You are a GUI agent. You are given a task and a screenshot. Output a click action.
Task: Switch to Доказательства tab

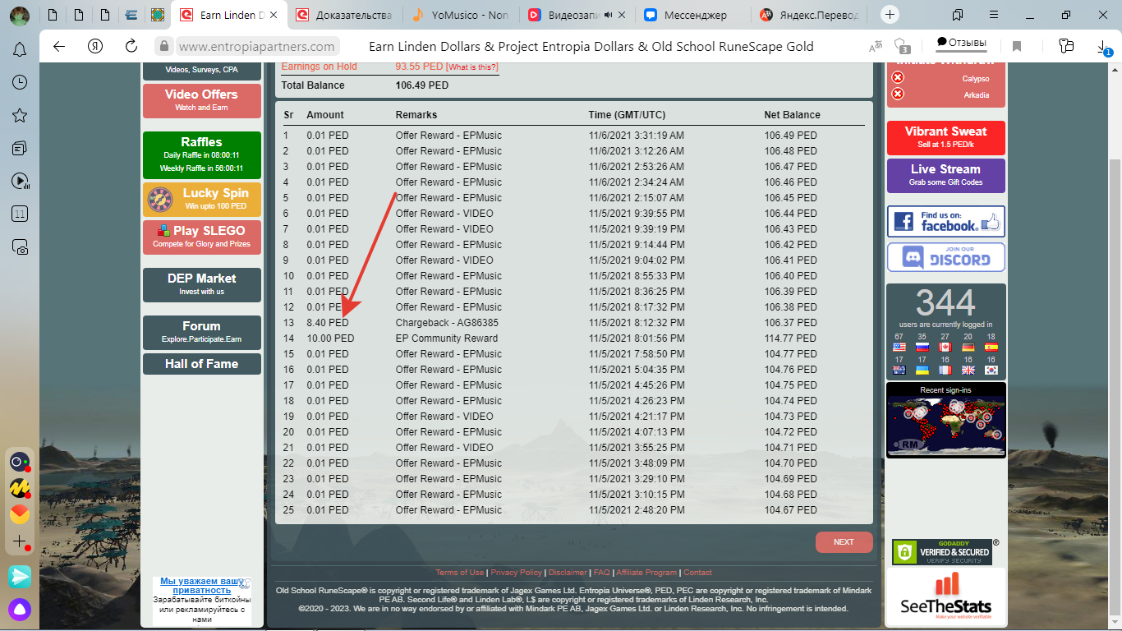345,15
